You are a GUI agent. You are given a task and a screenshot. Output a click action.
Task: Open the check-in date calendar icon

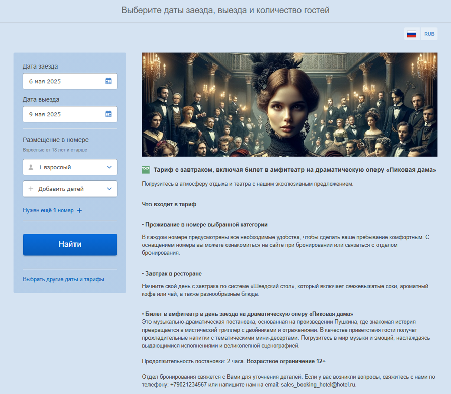[x=108, y=81]
